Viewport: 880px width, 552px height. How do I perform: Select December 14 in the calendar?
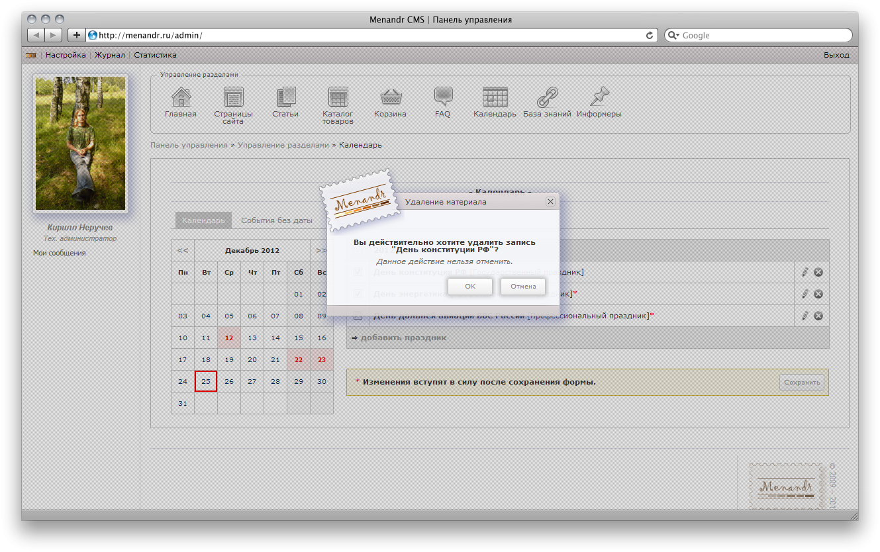coord(275,338)
